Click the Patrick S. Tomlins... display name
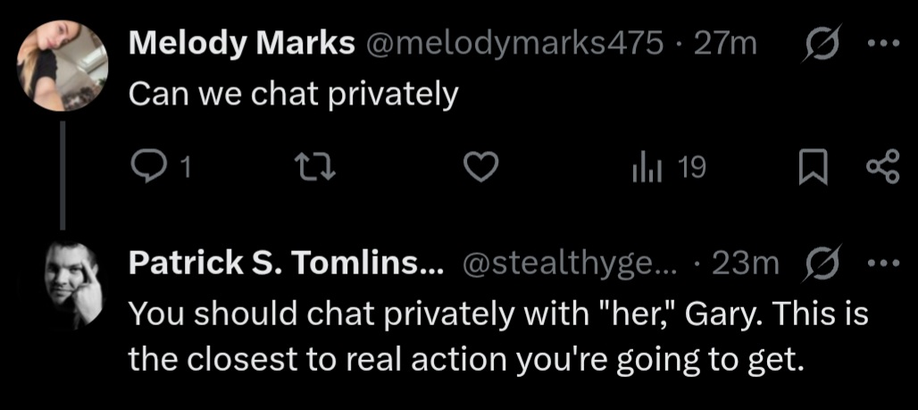The image size is (918, 410). (287, 264)
